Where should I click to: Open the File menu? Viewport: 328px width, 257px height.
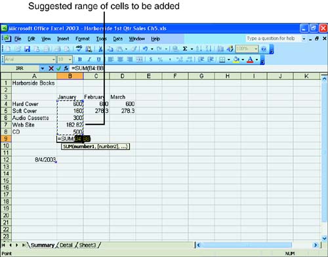click(x=18, y=39)
